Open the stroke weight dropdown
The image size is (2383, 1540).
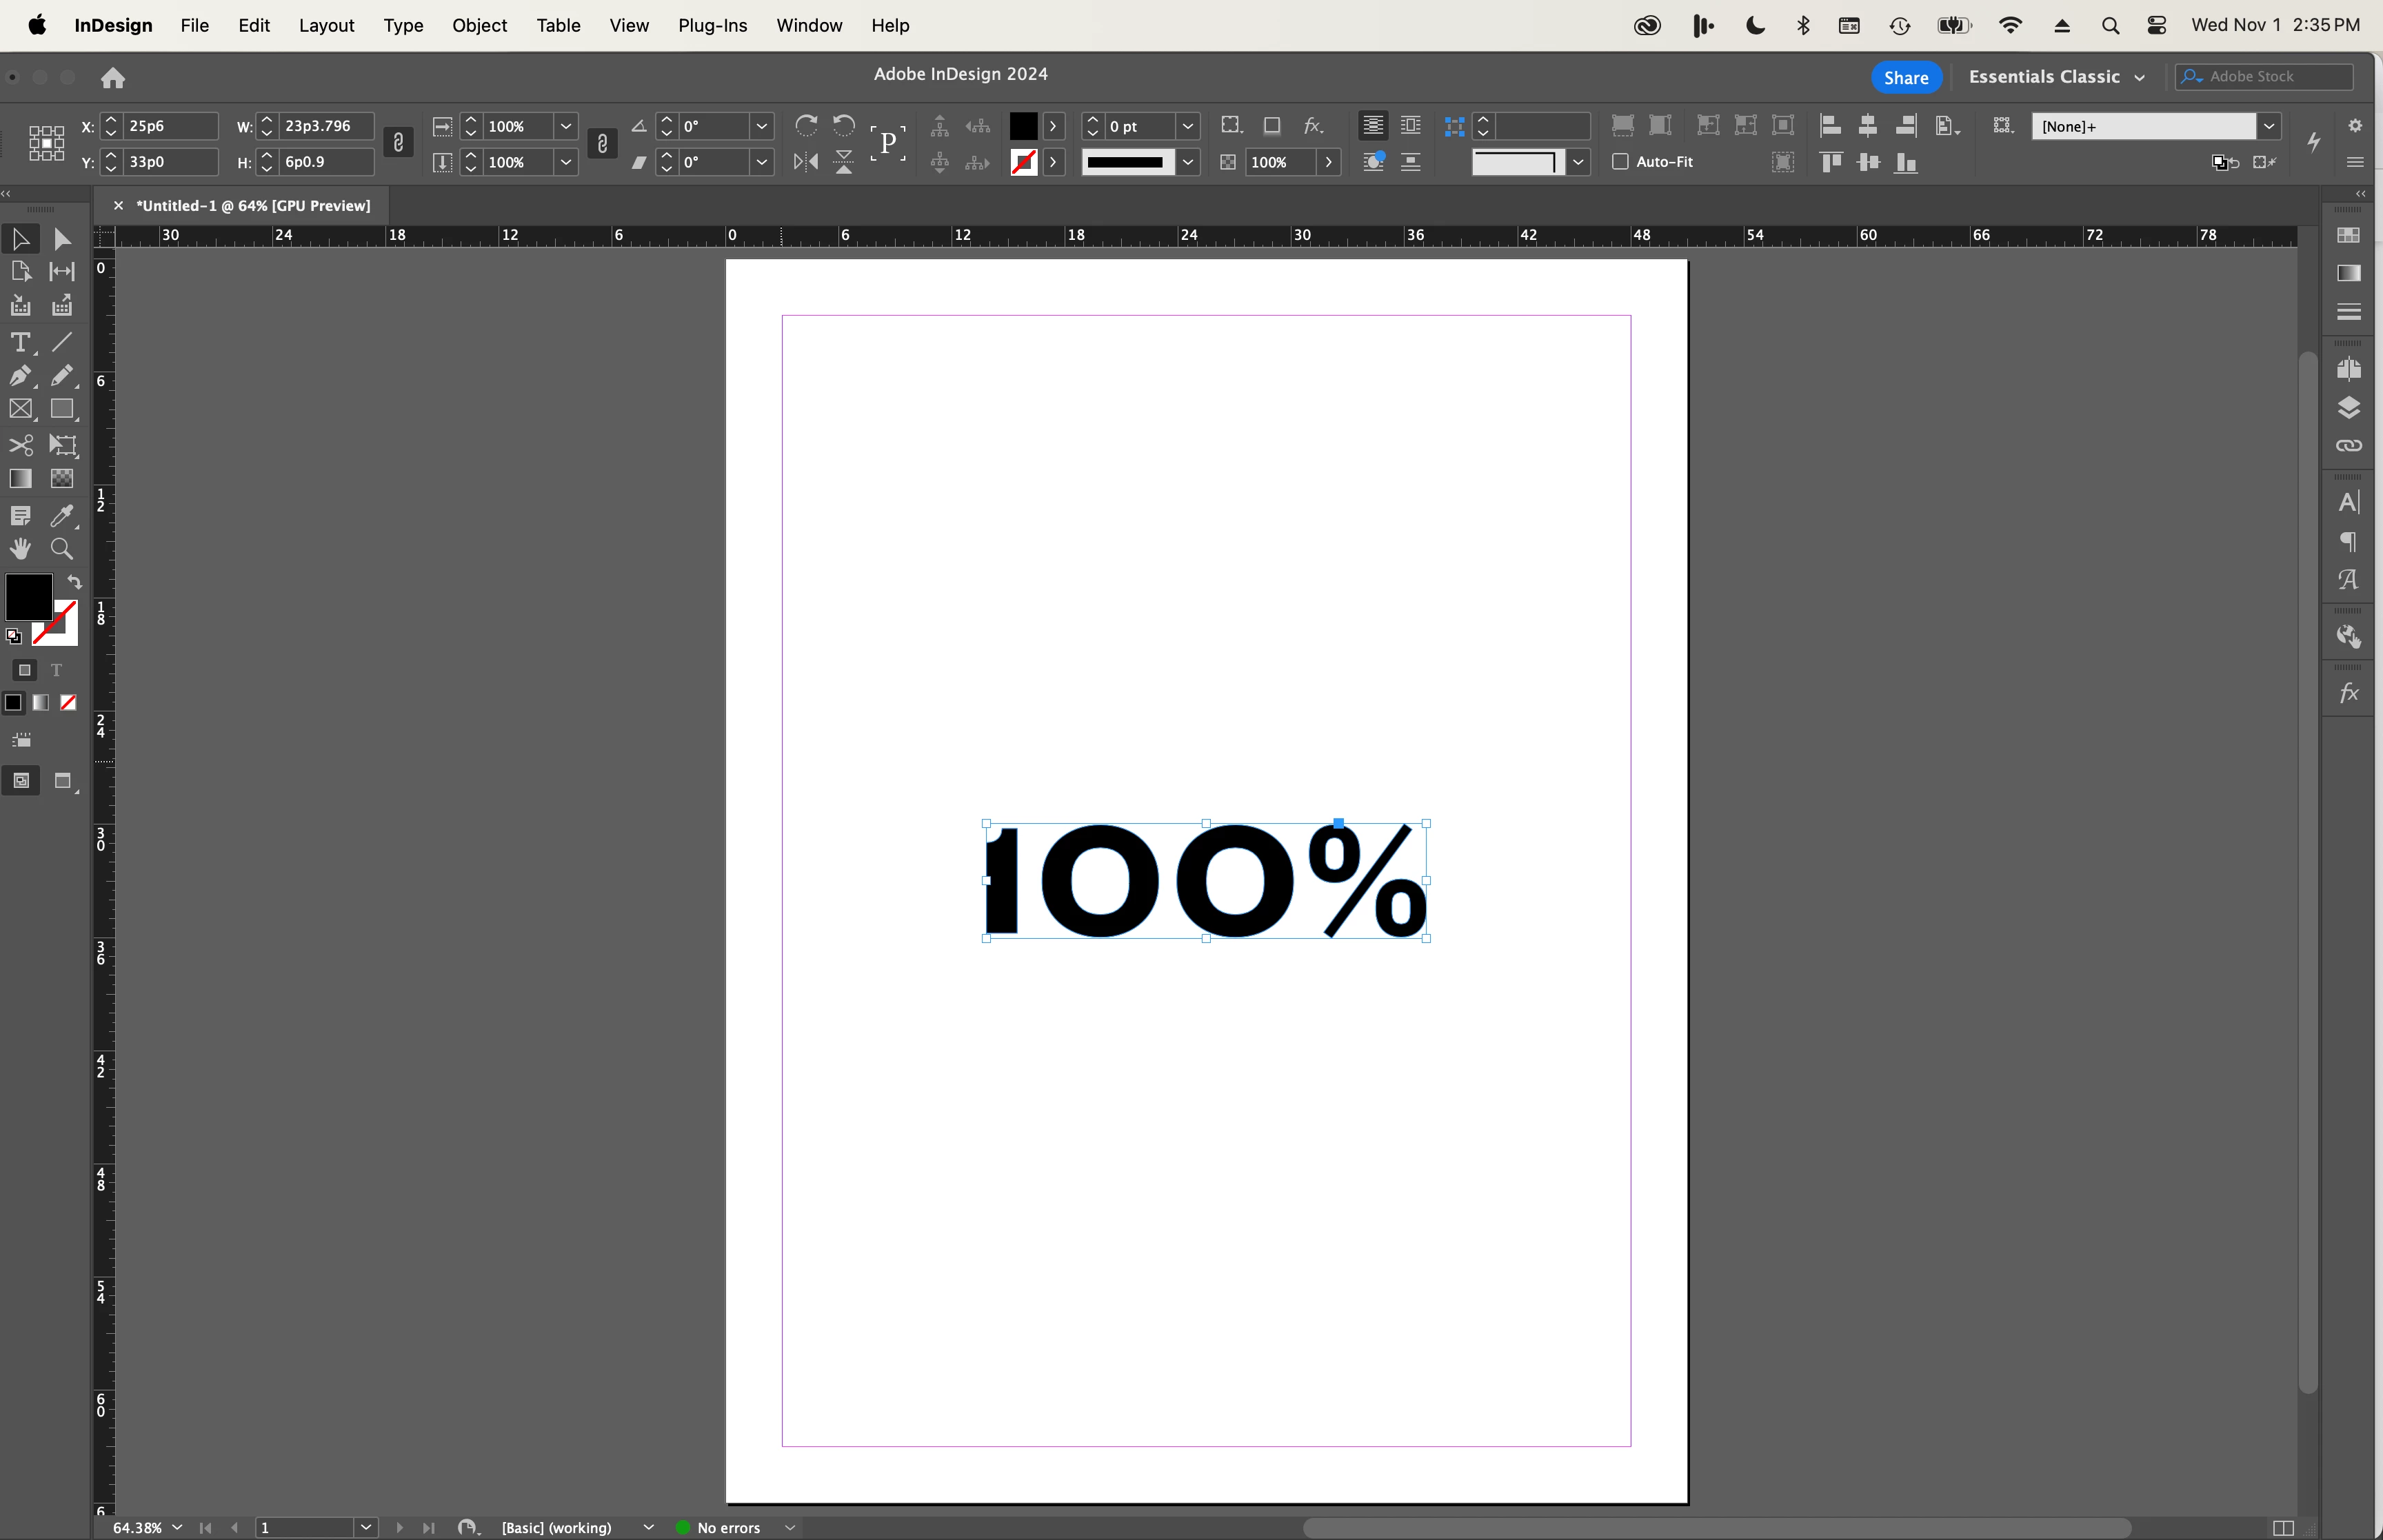(1188, 126)
